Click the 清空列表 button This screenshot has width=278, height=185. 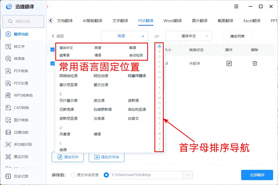coord(237,36)
